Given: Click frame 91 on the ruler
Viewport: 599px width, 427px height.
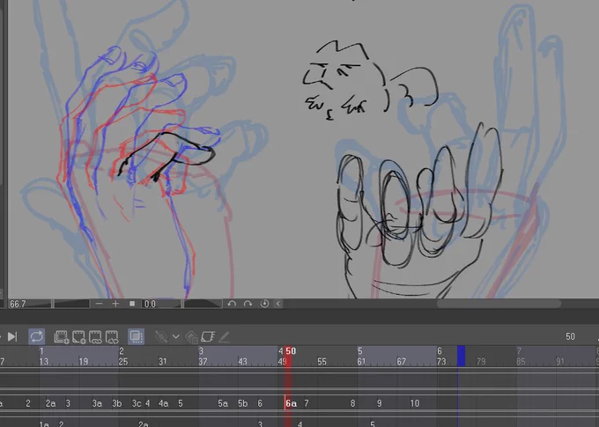Looking at the screenshot, I should coord(560,361).
